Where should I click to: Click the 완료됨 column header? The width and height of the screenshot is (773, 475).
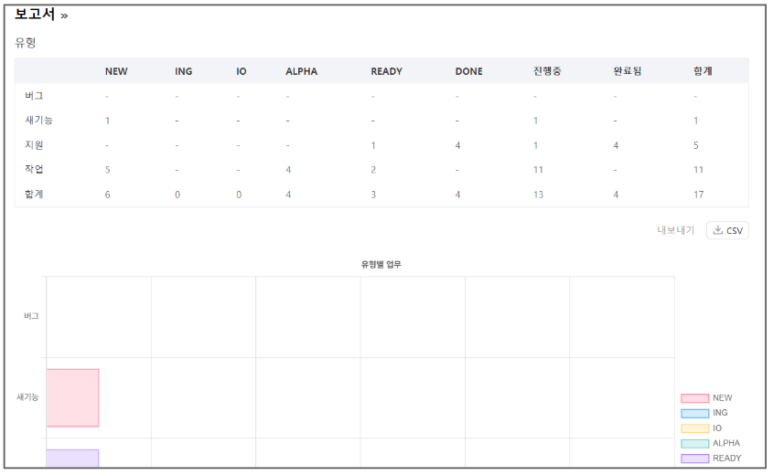(628, 71)
